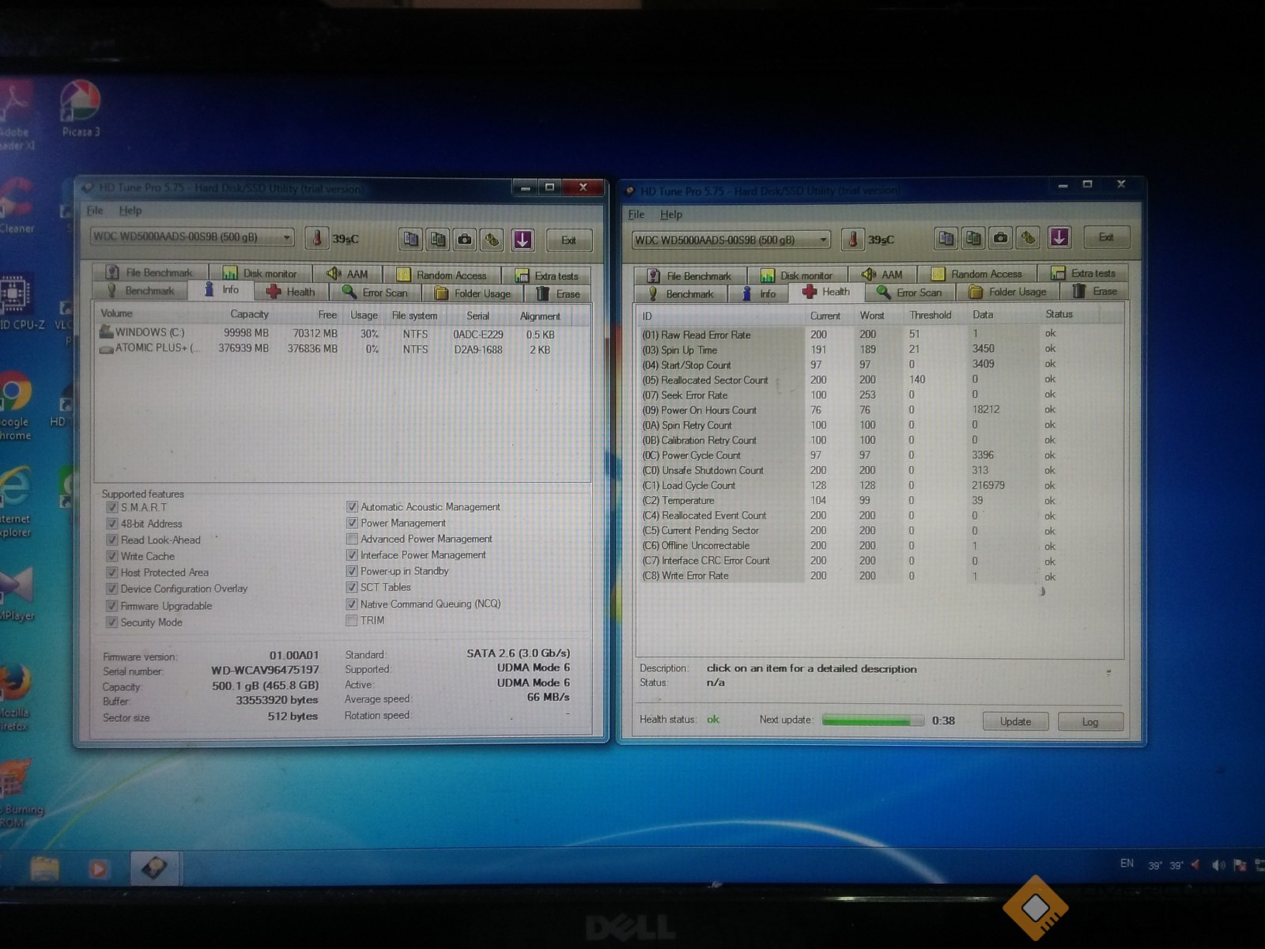This screenshot has width=1265, height=949.
Task: Click the thermometer icon in right window
Action: pyautogui.click(x=852, y=239)
